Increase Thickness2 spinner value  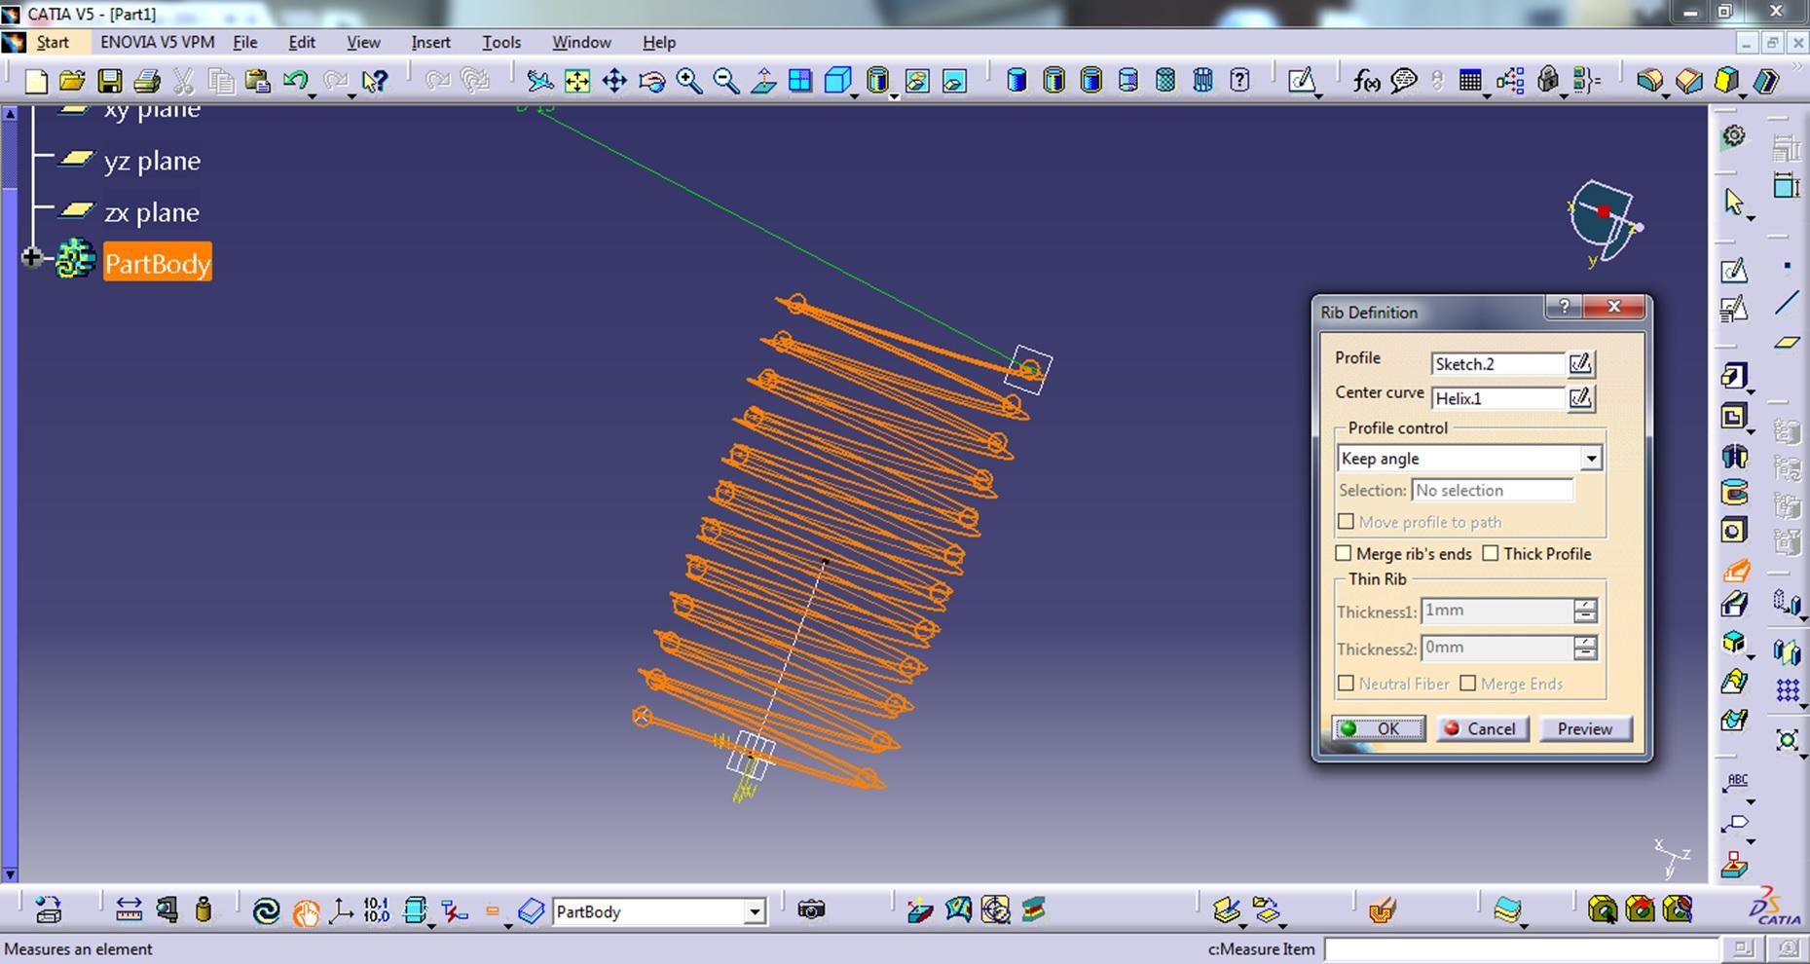(1585, 642)
